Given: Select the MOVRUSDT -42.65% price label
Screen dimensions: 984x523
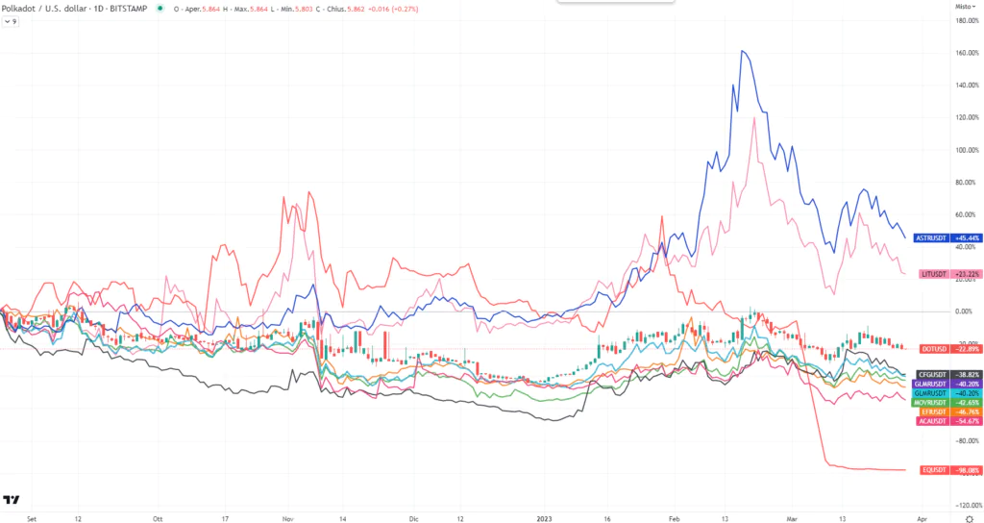Looking at the screenshot, I should click(x=947, y=403).
